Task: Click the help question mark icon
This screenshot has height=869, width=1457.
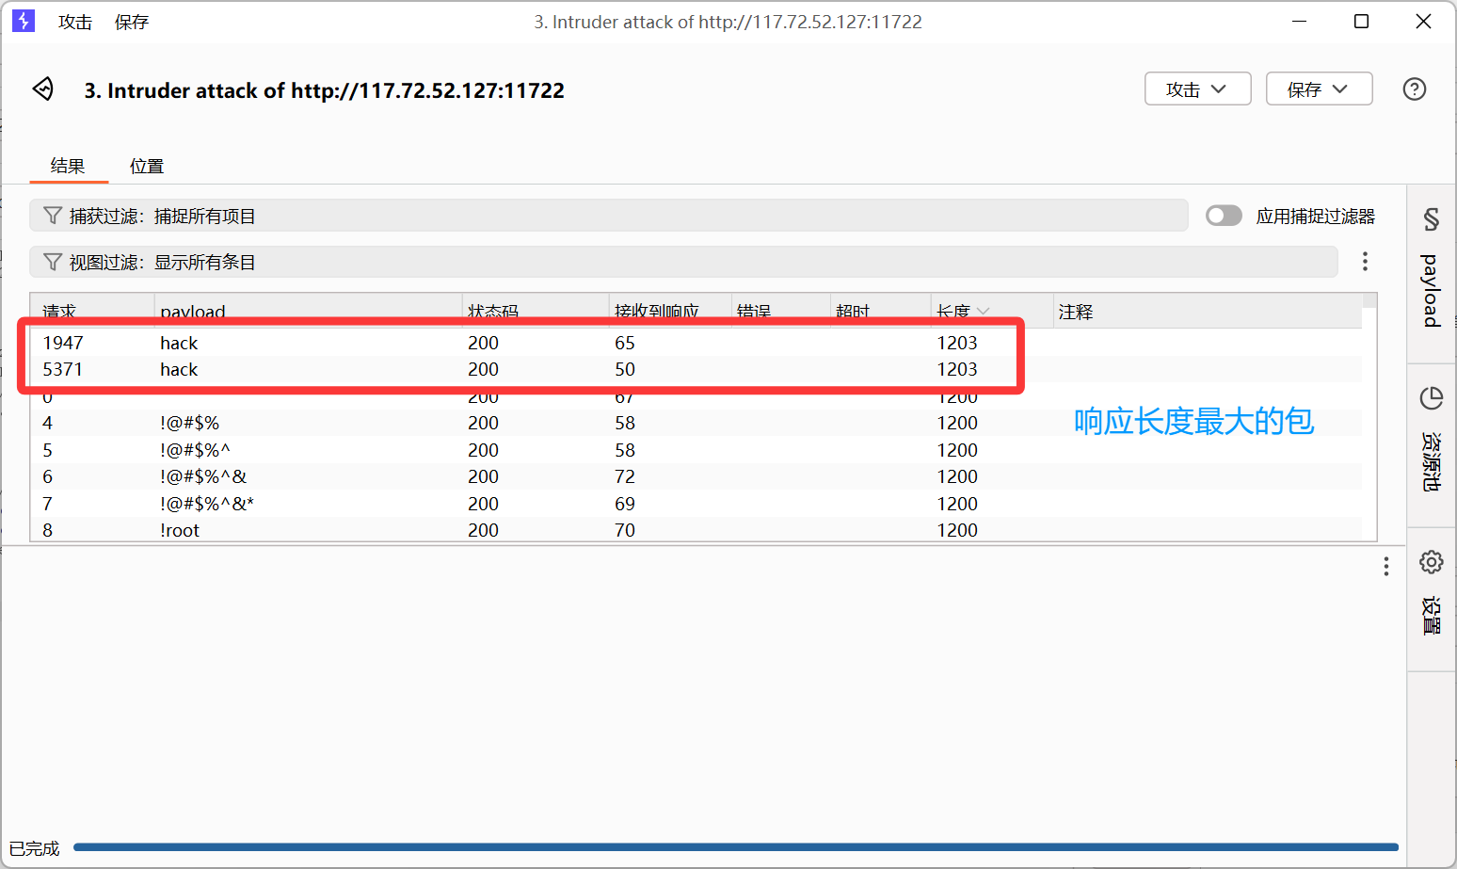Action: click(1414, 89)
